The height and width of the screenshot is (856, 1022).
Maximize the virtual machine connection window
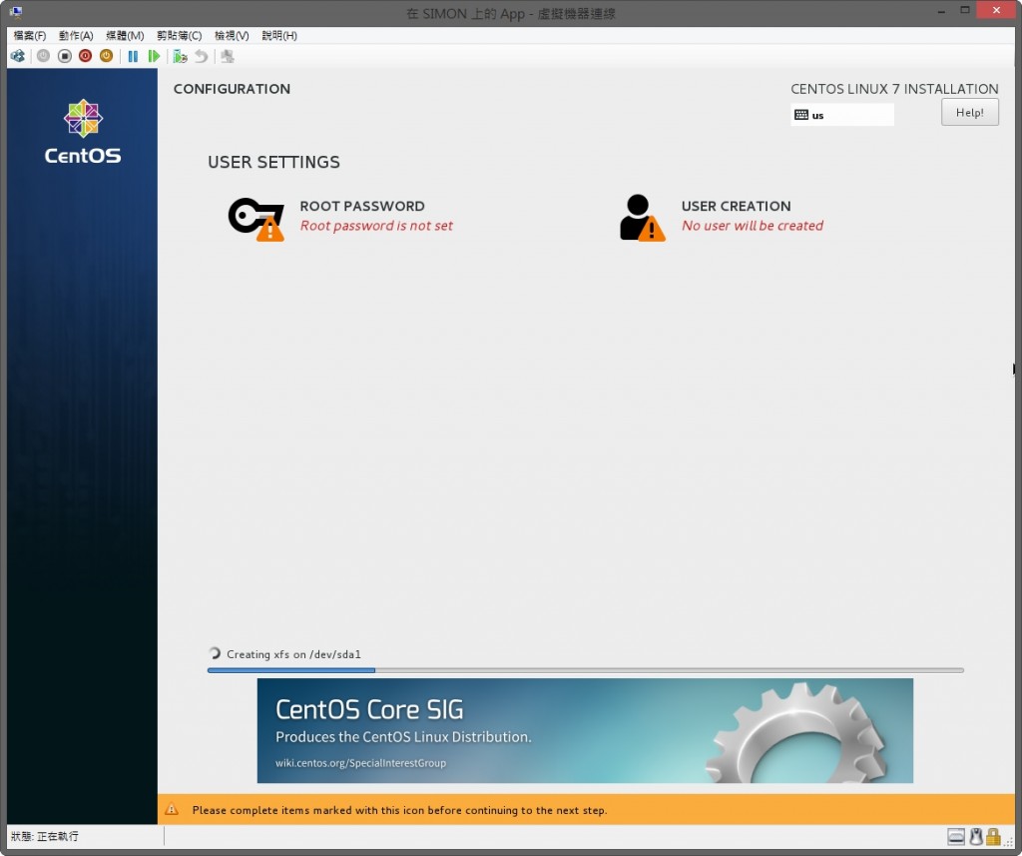pyautogui.click(x=965, y=10)
